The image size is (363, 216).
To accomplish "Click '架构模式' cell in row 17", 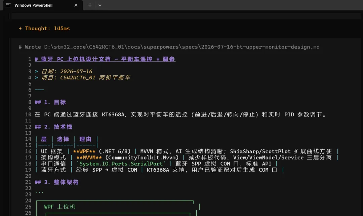I will (x=53, y=157).
